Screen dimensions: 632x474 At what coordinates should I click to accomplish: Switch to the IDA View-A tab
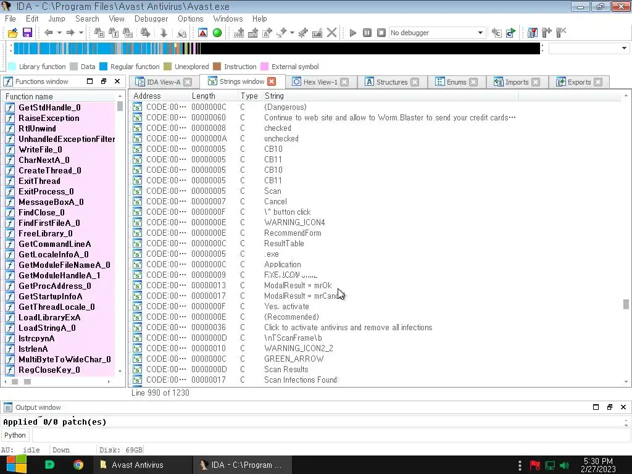(163, 82)
